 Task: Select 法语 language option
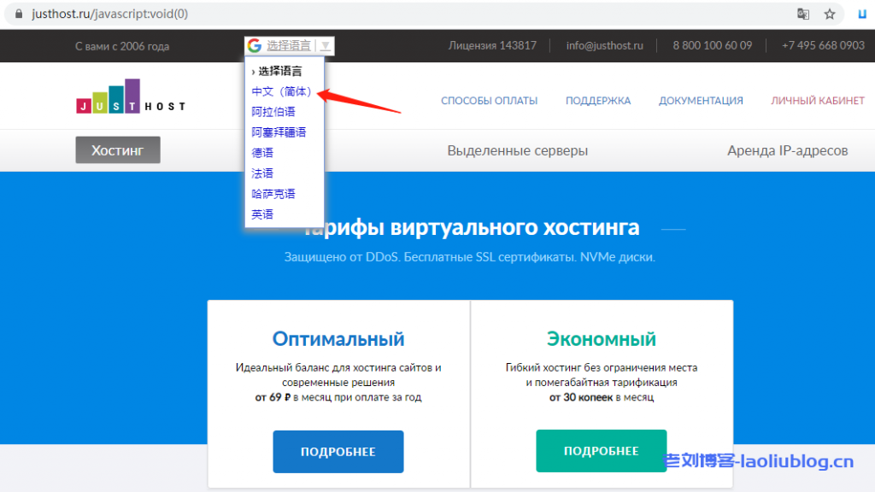click(262, 173)
